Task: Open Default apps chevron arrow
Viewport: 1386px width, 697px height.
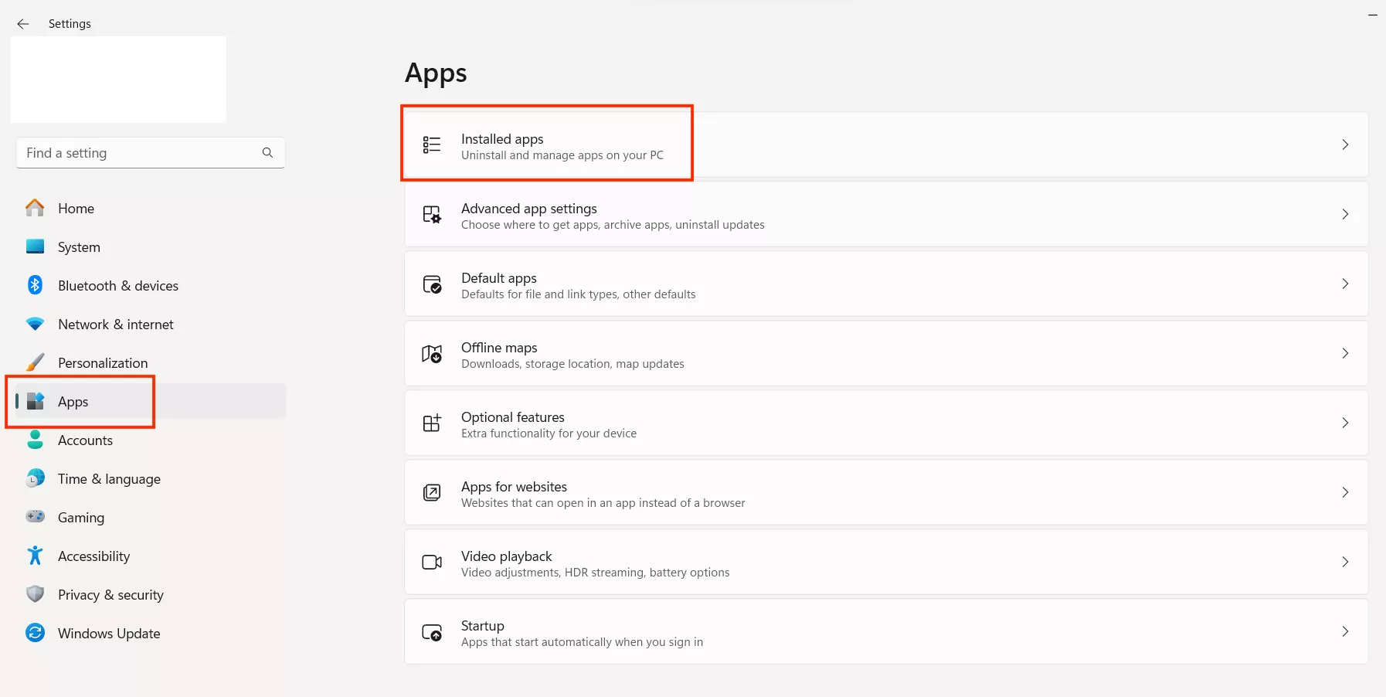Action: pos(1345,284)
